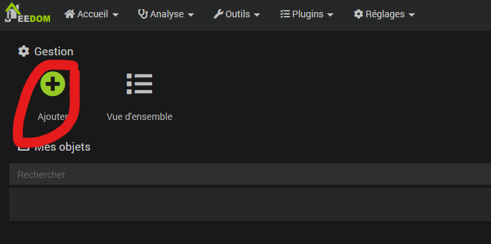Viewport: 491px width, 244px height.
Task: Click the Mes objets section heading
Action: tap(62, 147)
